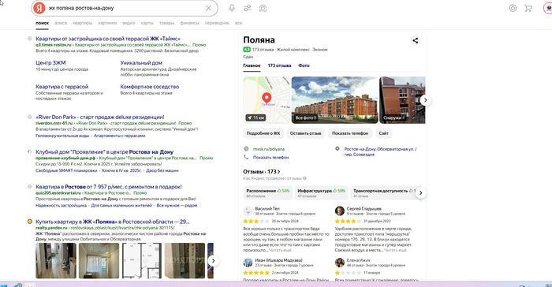This screenshot has width=552, height=287.
Task: Search by image camera icon
Action: [x=263, y=8]
